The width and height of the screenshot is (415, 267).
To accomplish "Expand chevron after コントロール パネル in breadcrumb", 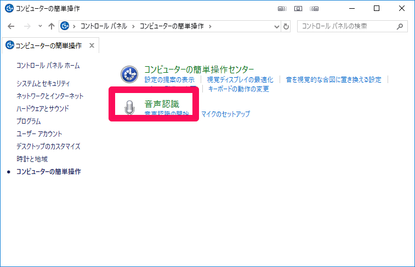I will click(133, 26).
